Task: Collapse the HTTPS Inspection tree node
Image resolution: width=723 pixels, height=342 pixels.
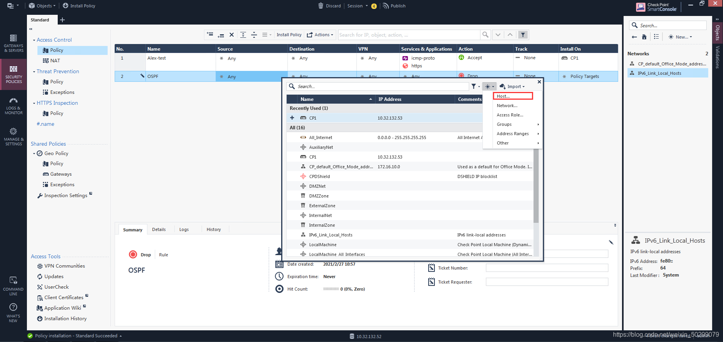Action: coord(34,103)
